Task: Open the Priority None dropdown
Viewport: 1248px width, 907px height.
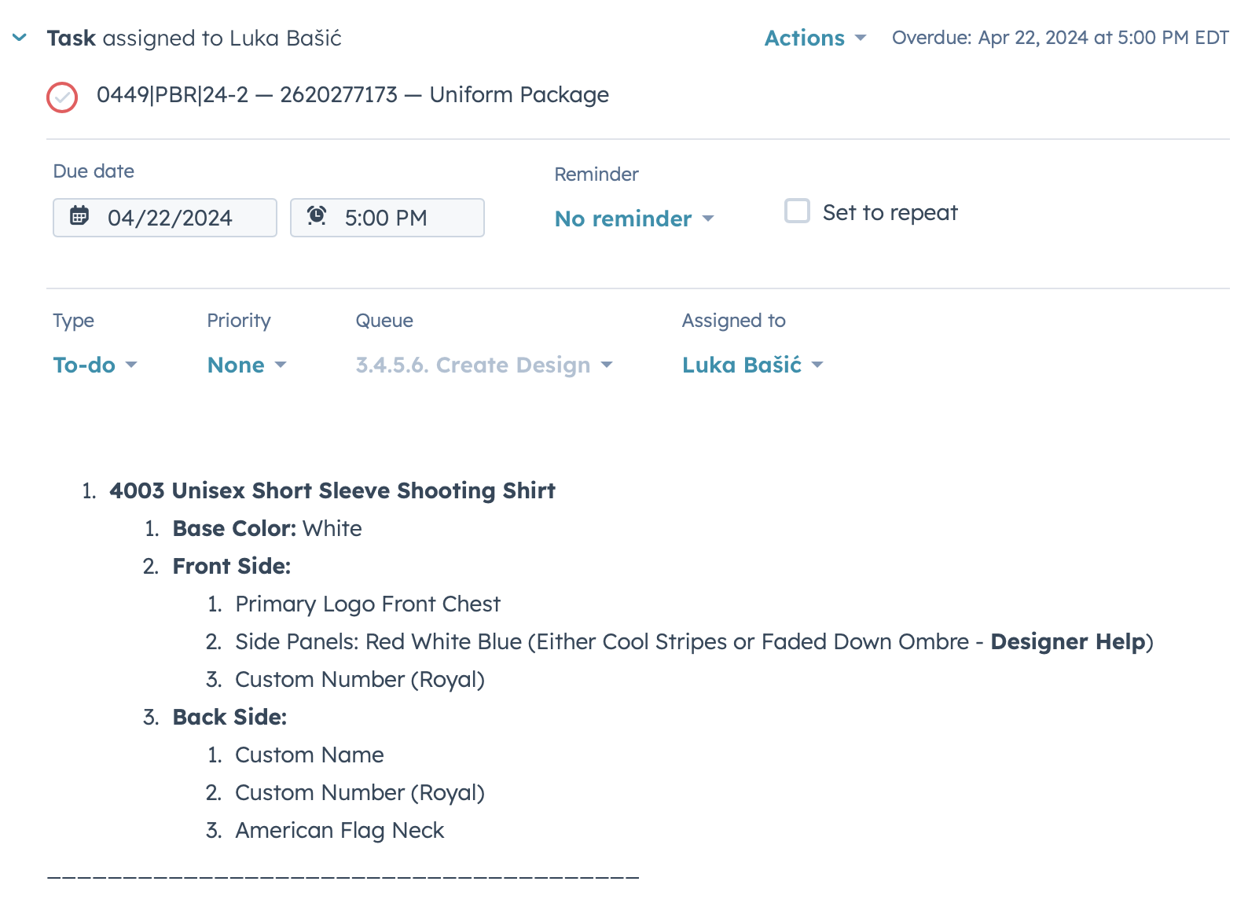Action: tap(247, 365)
